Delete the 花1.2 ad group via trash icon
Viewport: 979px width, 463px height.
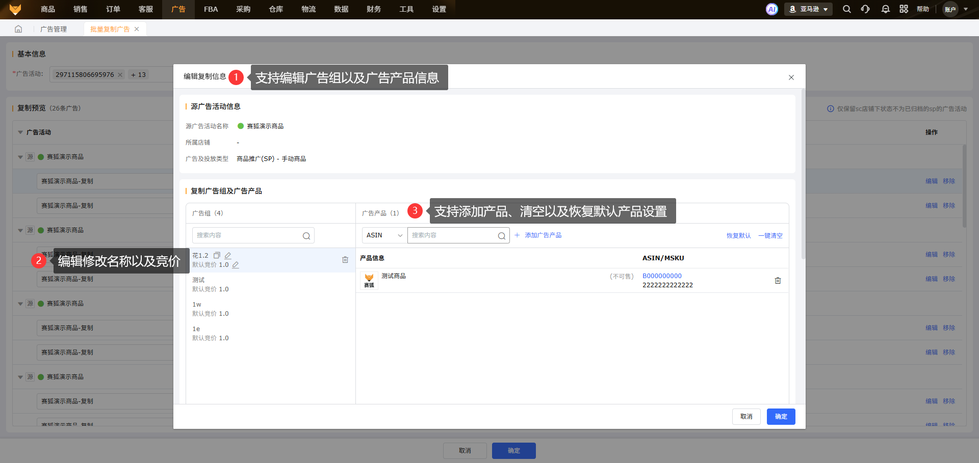point(345,260)
